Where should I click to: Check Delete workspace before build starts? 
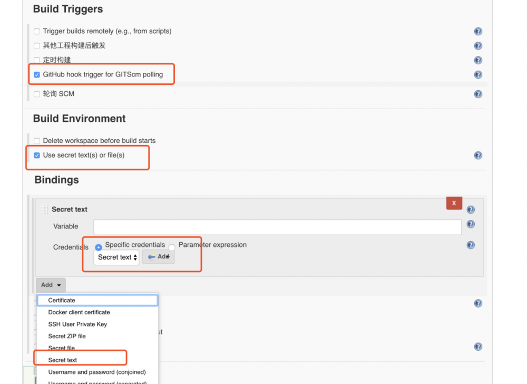[37, 141]
